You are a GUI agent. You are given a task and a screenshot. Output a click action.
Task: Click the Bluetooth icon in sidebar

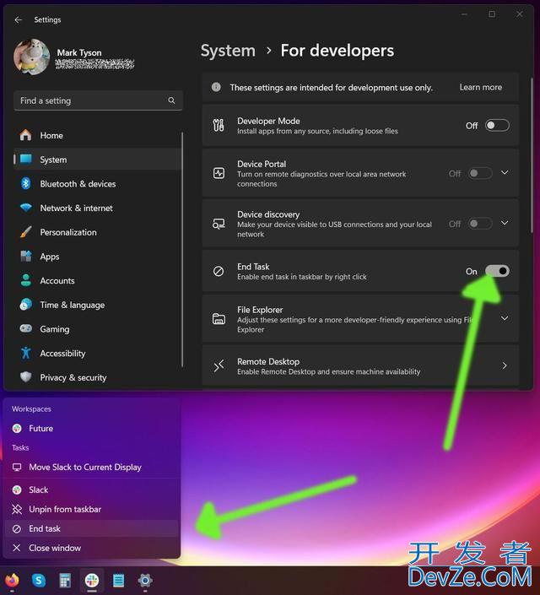[25, 184]
